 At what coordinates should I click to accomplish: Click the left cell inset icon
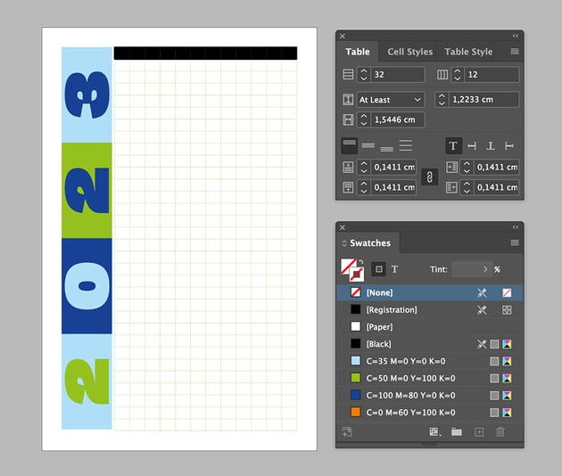[x=451, y=167]
